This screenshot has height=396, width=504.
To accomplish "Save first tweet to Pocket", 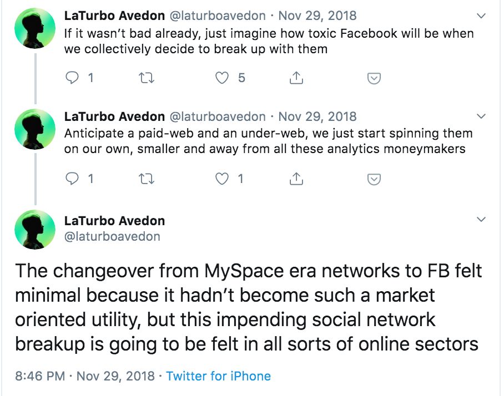I will [374, 78].
